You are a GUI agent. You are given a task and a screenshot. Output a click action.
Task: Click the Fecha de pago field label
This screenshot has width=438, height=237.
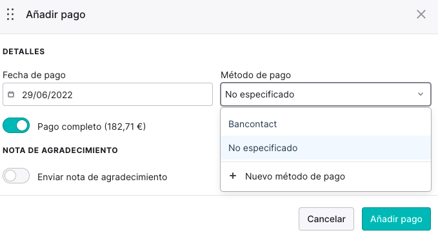click(34, 75)
